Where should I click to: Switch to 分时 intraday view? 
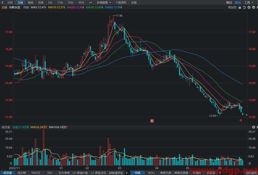point(10,3)
